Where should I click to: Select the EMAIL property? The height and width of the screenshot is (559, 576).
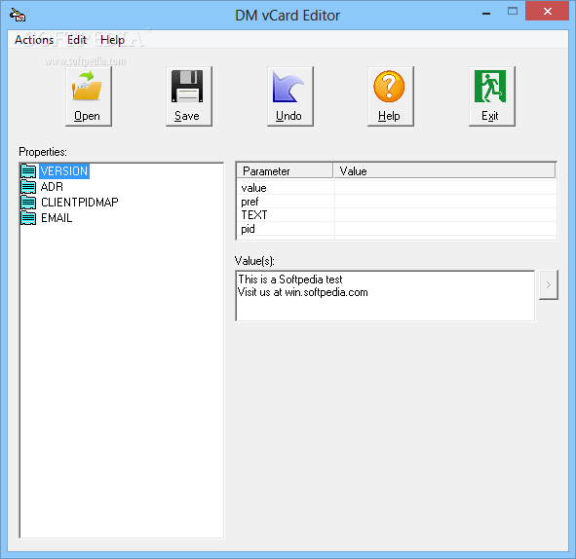(x=57, y=217)
